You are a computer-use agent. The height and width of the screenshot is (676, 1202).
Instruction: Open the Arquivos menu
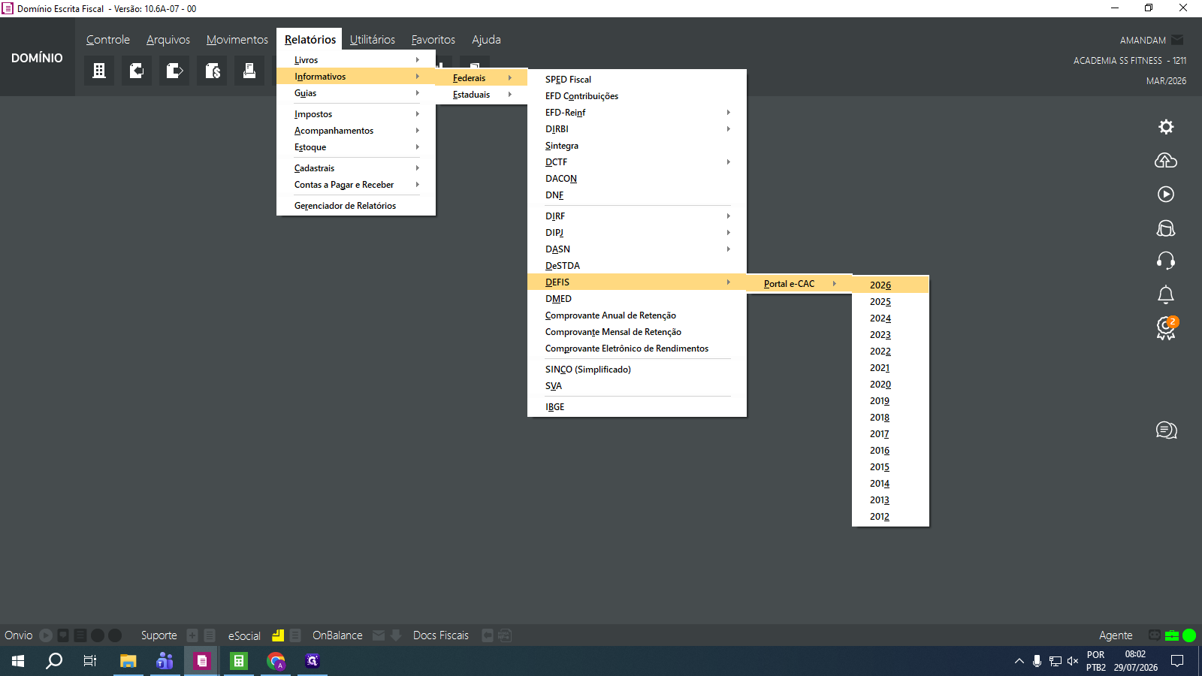[x=168, y=40]
